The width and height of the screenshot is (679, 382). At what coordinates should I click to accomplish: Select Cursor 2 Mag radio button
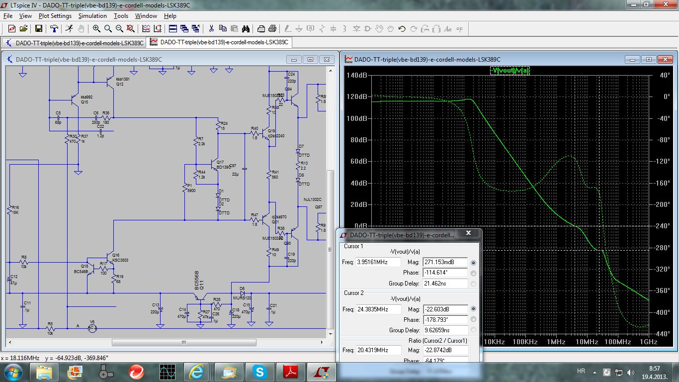[473, 308]
